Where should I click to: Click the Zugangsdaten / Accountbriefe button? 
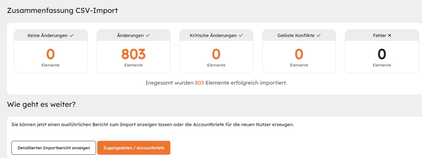click(x=134, y=148)
